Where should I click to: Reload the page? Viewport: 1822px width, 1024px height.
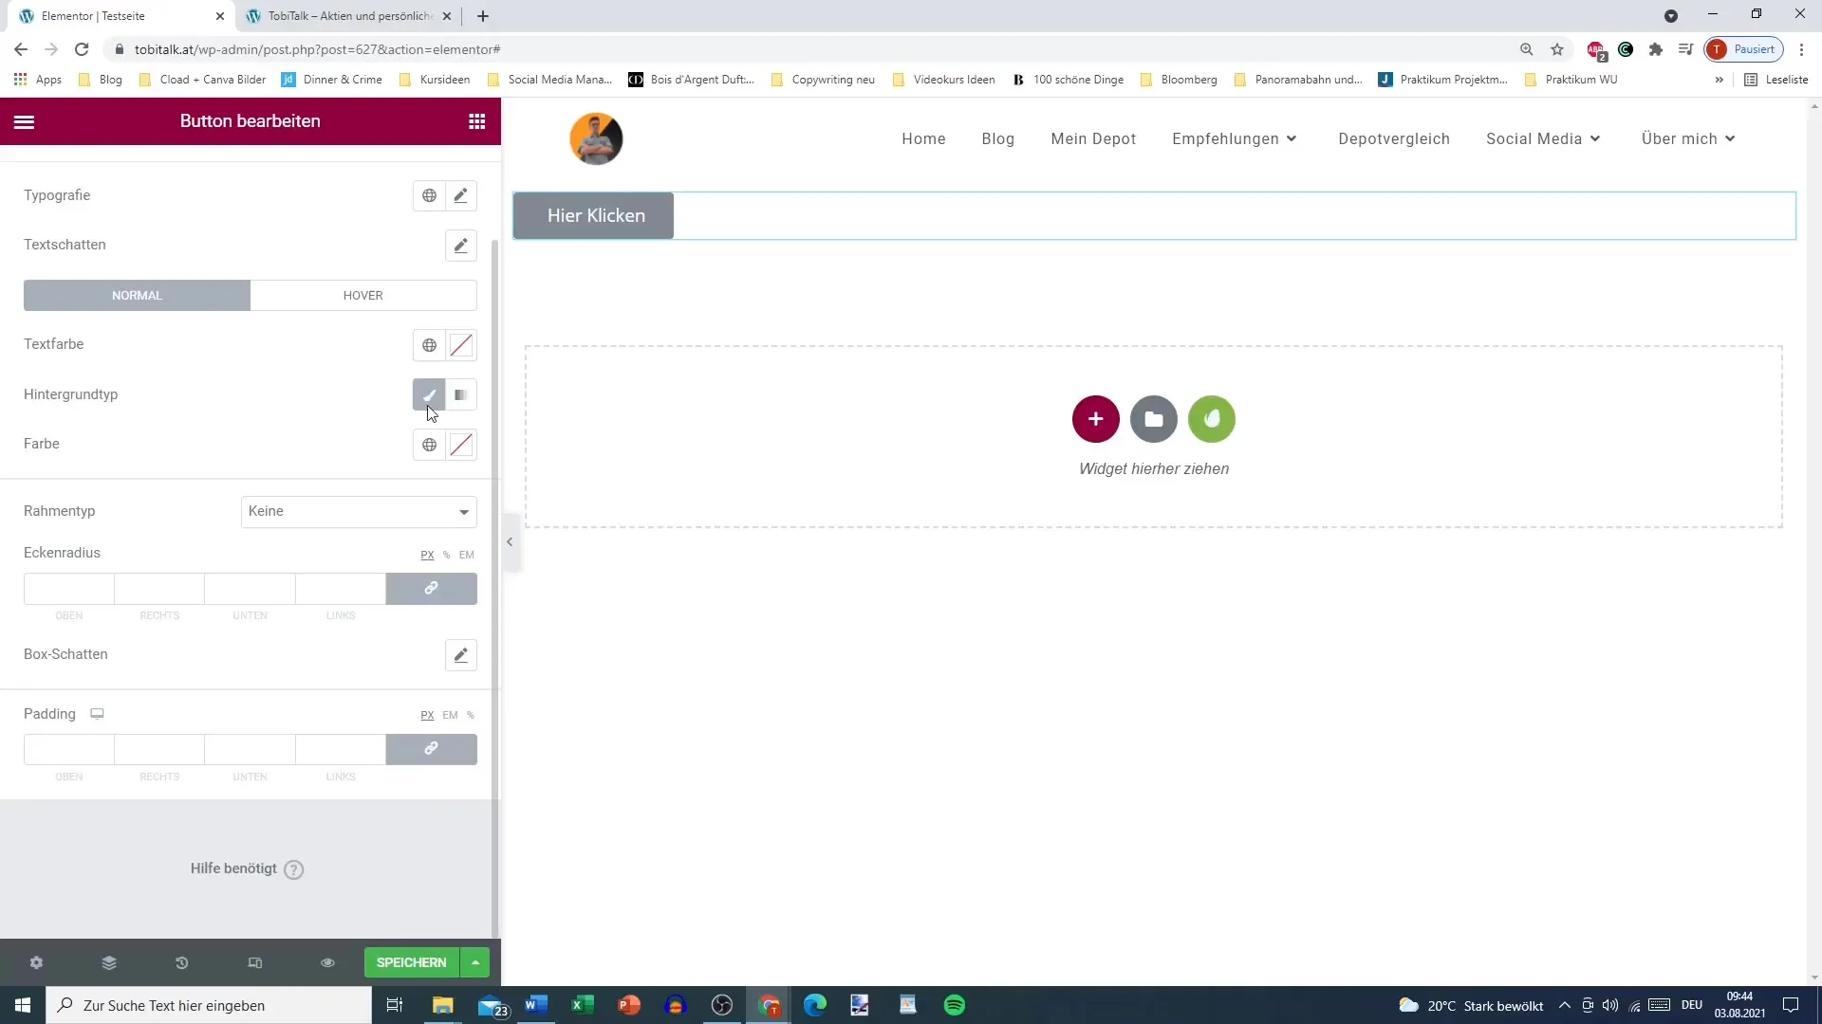83,49
